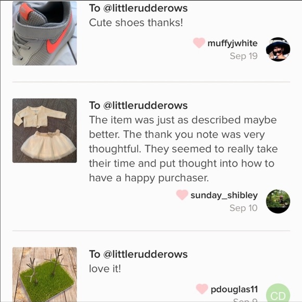
Task: Select the 'love it!' comment text
Action: click(x=105, y=269)
